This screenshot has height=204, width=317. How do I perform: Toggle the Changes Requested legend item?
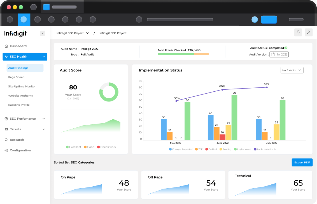181,149
